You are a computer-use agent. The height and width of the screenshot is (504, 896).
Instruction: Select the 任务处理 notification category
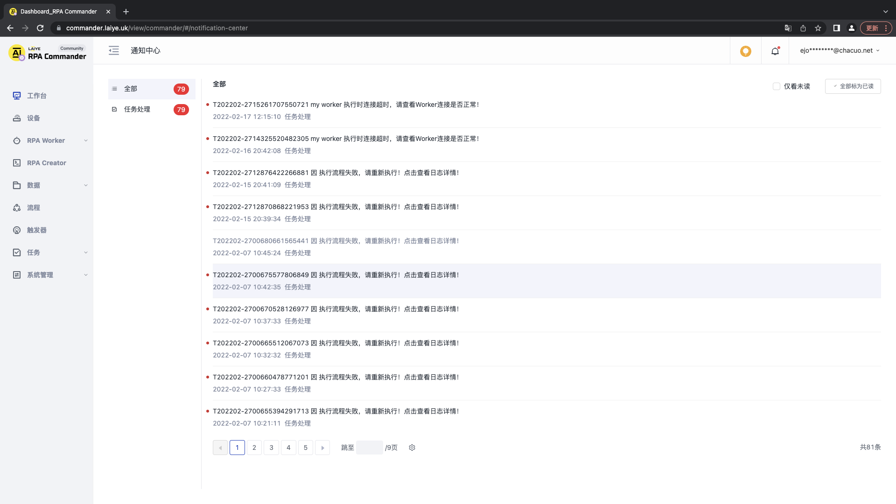[x=152, y=109]
